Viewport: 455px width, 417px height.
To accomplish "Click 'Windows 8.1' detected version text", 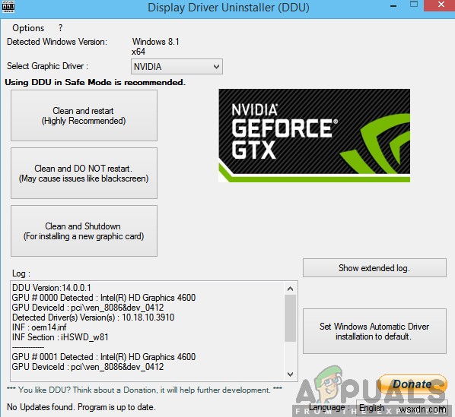I will click(155, 42).
